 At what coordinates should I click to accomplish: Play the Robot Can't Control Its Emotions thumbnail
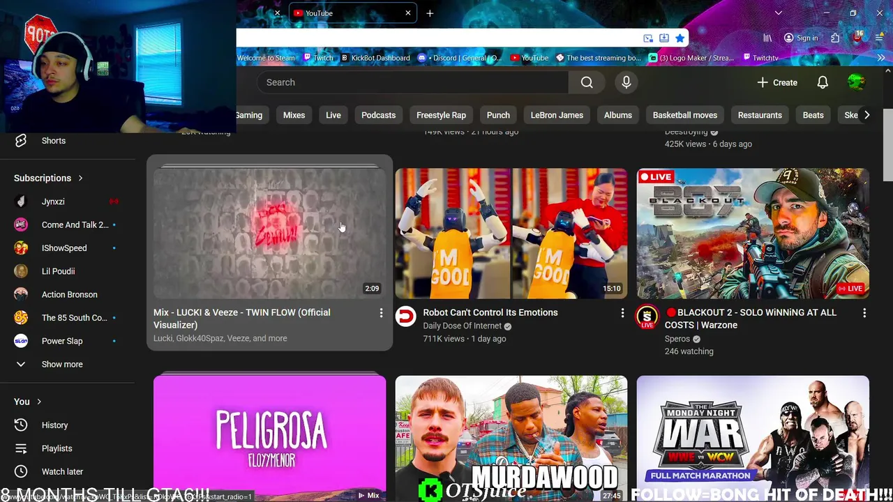click(x=511, y=233)
